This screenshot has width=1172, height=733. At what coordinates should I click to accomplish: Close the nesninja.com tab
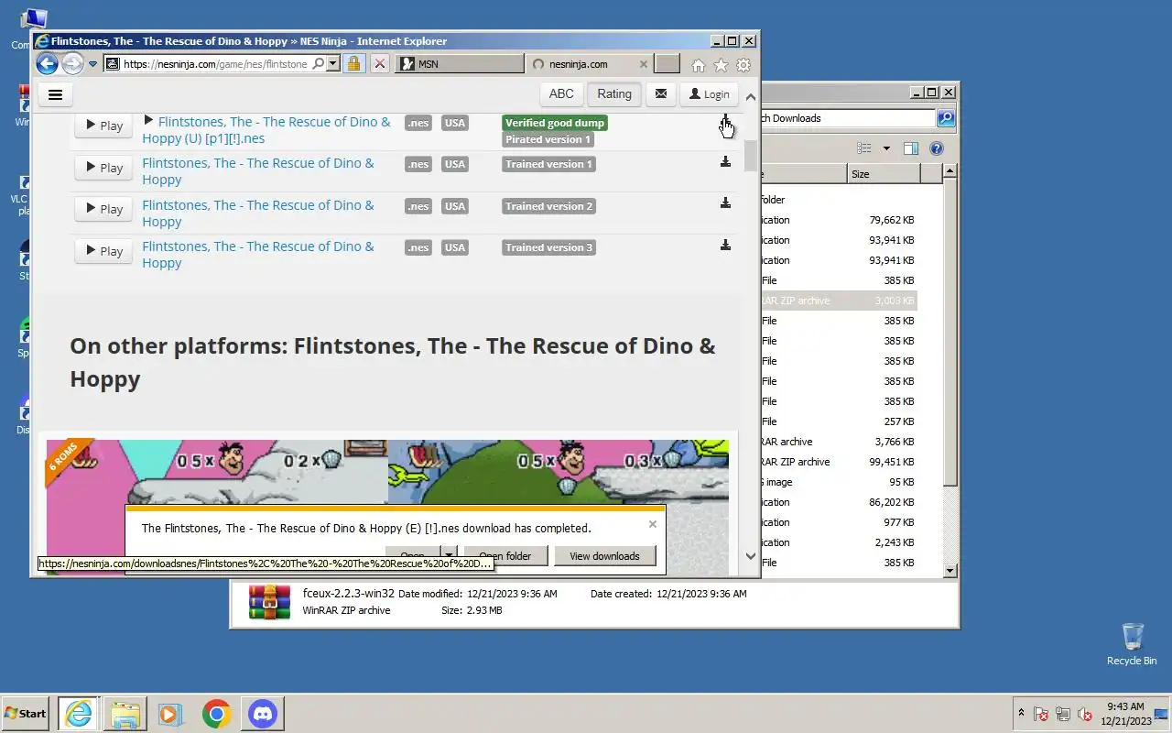(643, 64)
